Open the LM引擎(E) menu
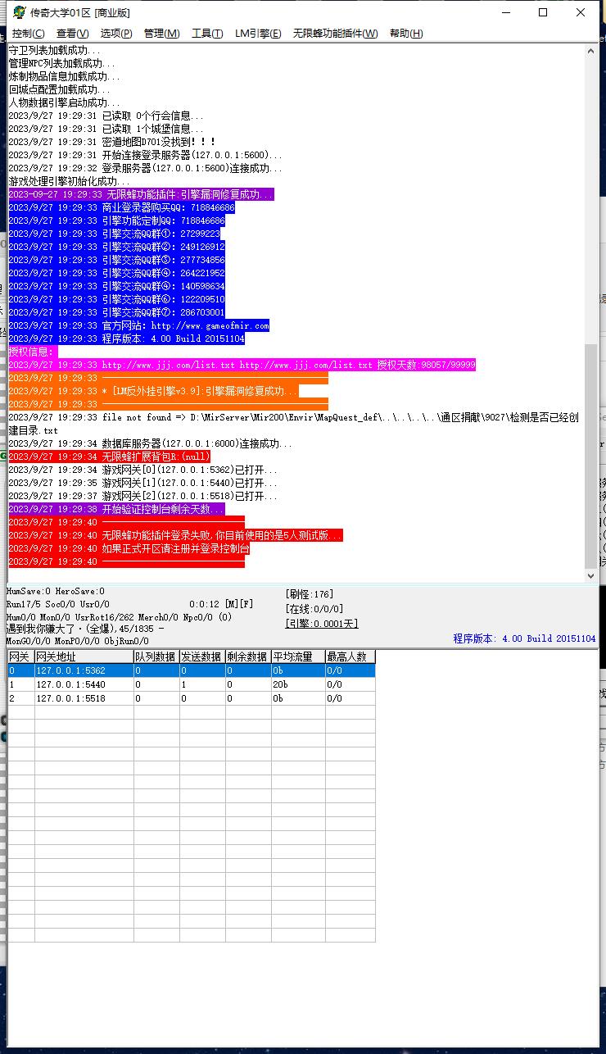 (x=258, y=34)
